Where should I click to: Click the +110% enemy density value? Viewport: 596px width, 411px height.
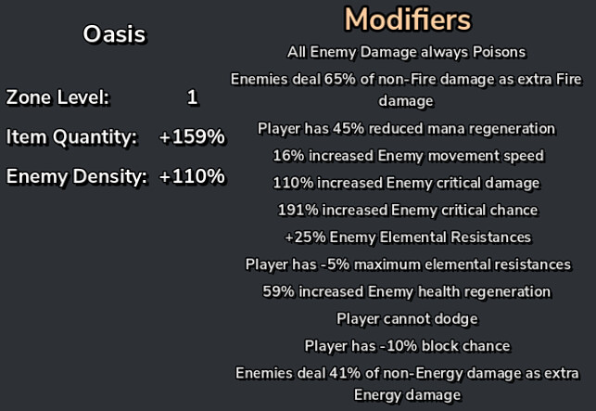click(x=192, y=176)
